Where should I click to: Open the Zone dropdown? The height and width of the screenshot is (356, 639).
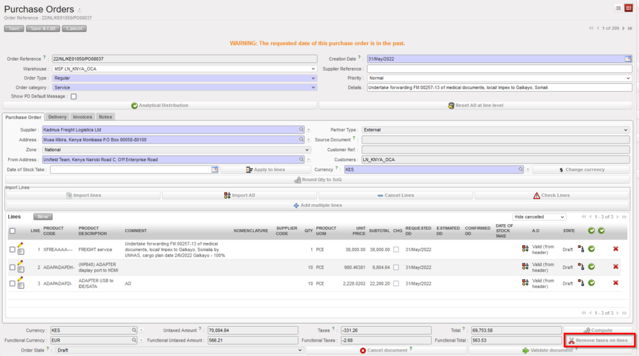pos(177,150)
